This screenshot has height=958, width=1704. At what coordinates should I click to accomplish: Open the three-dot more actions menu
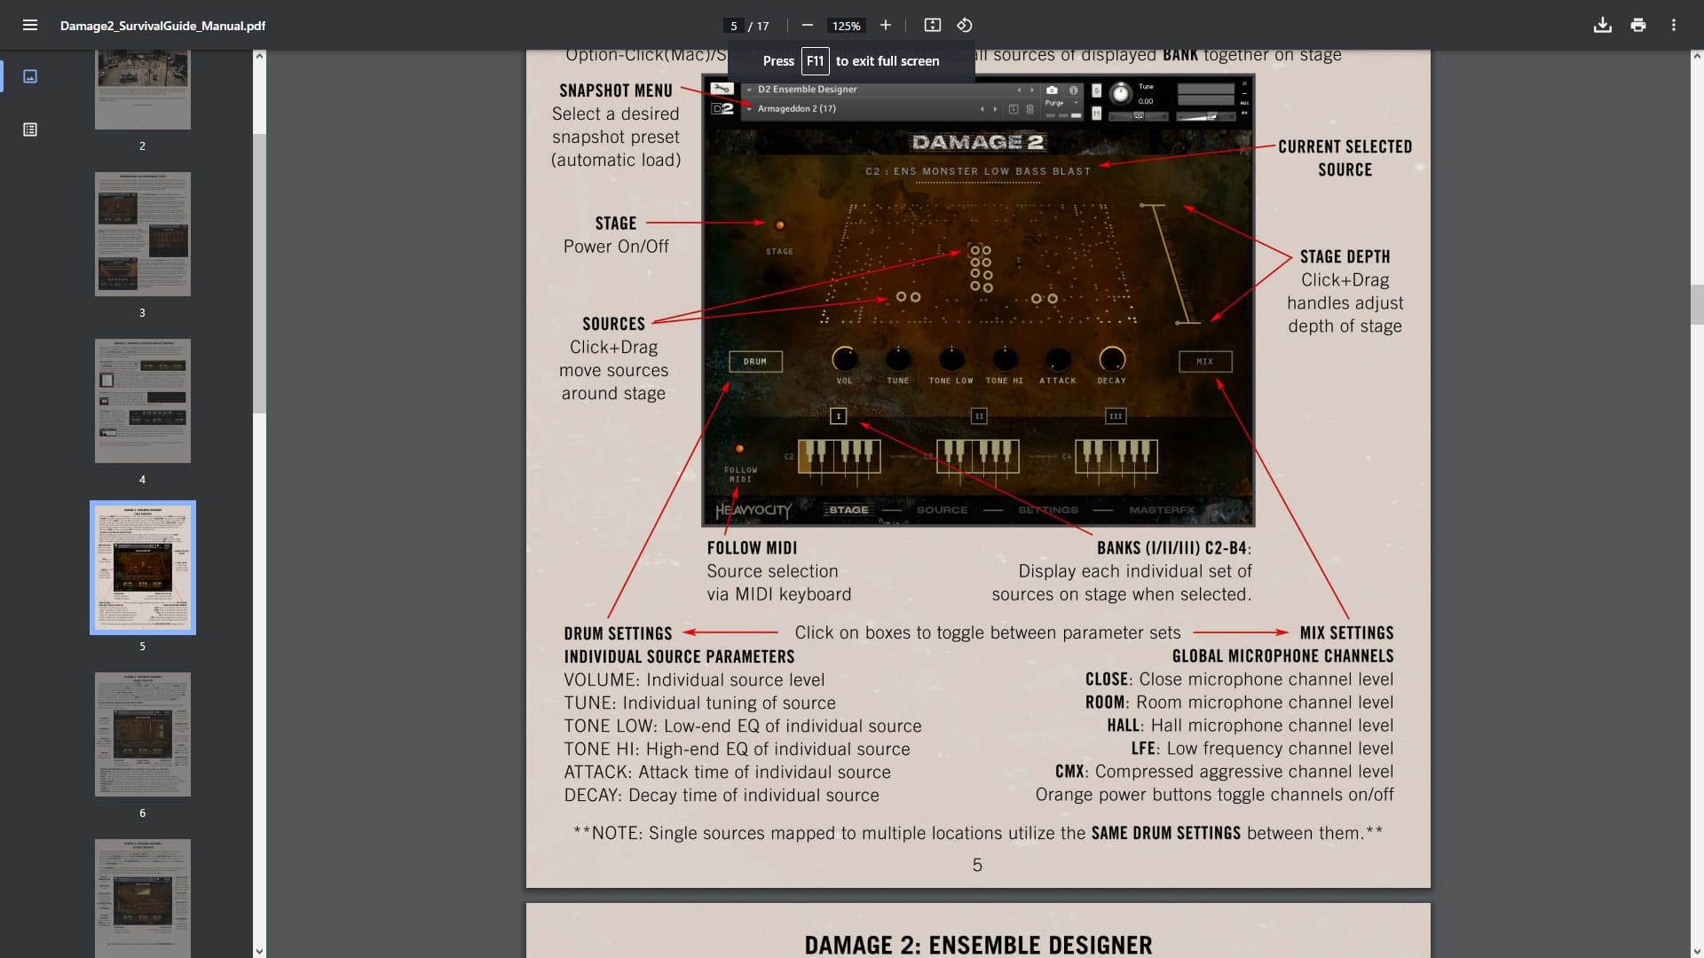[x=1674, y=25]
